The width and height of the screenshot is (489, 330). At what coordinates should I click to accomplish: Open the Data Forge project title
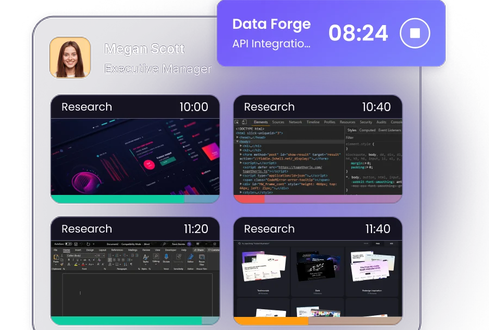(271, 24)
